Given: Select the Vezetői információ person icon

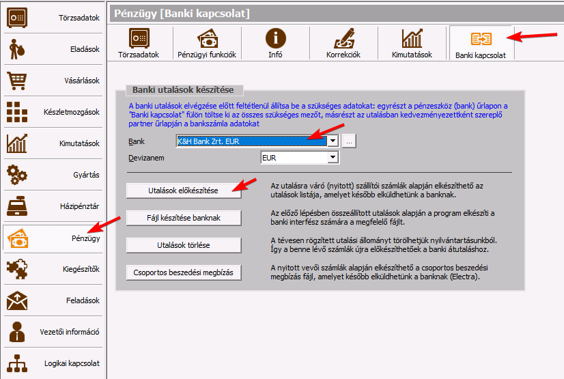Looking at the screenshot, I should tap(17, 332).
